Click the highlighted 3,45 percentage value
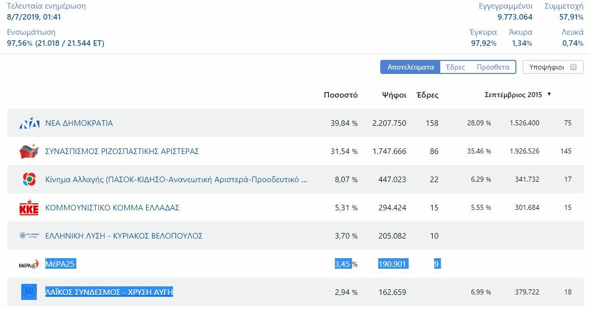Viewport: 589px width, 309px height. (342, 264)
